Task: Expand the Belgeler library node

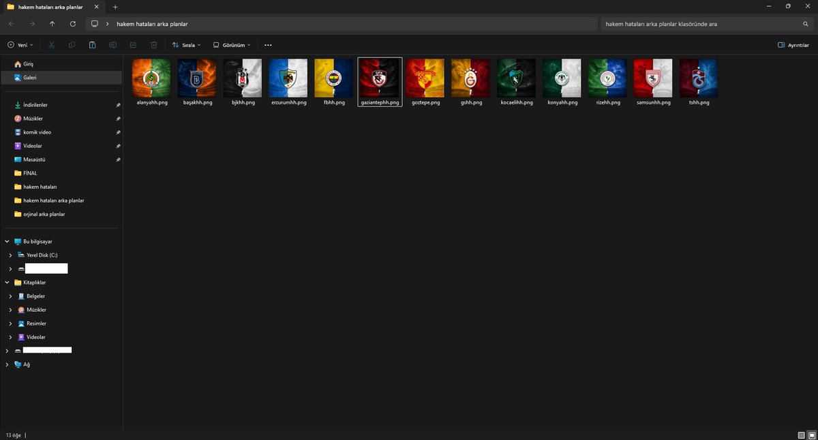Action: tap(10, 296)
